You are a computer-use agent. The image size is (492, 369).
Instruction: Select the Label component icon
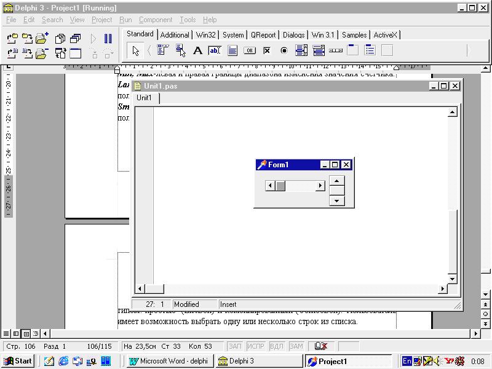click(x=197, y=50)
